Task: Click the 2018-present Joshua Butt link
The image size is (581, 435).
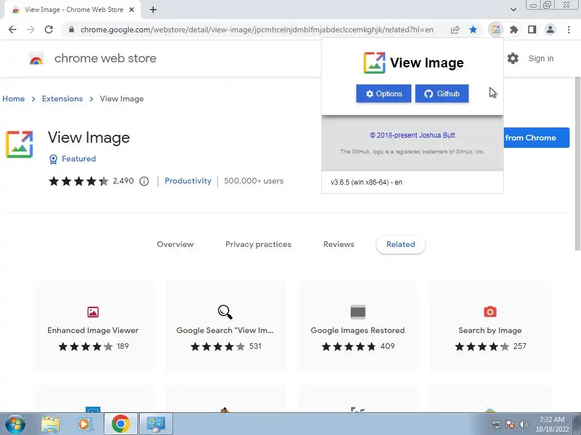Action: click(x=412, y=135)
